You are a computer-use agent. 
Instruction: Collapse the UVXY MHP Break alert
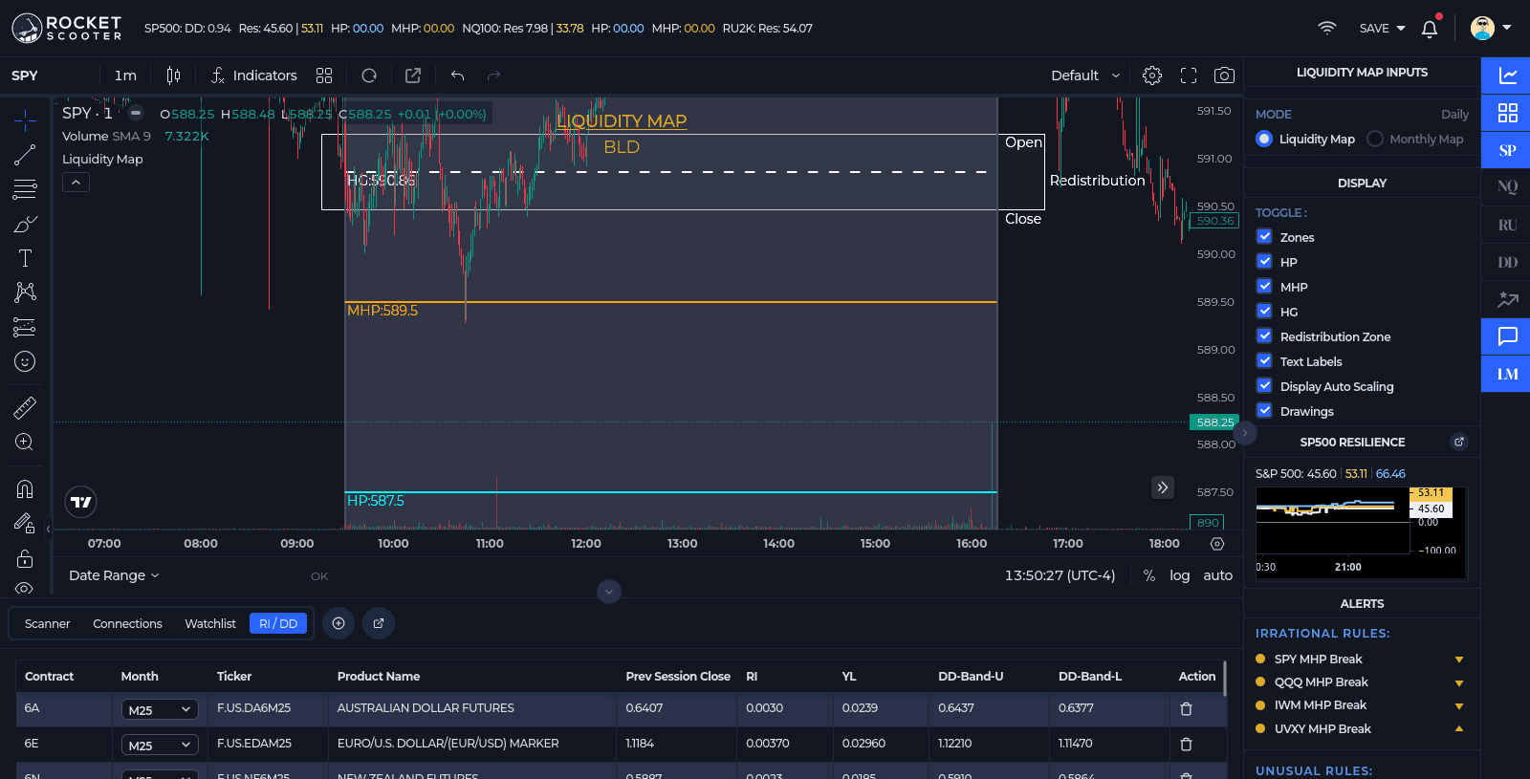pyautogui.click(x=1459, y=729)
